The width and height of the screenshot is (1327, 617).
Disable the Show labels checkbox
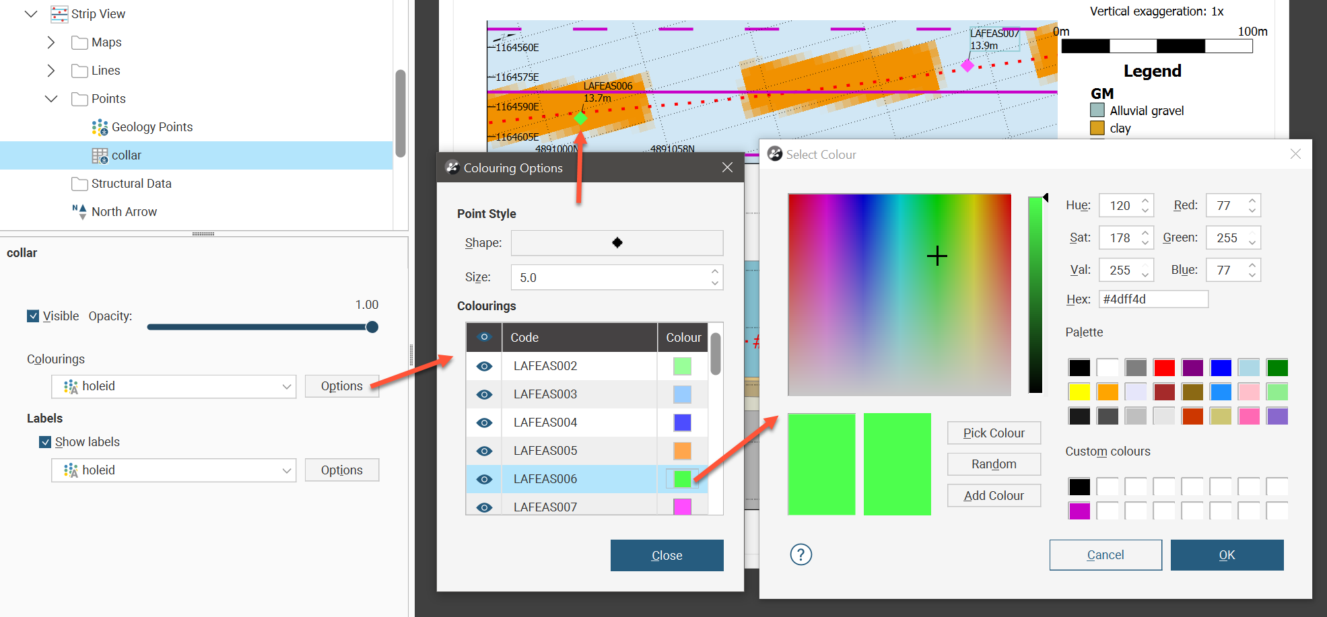tap(45, 442)
